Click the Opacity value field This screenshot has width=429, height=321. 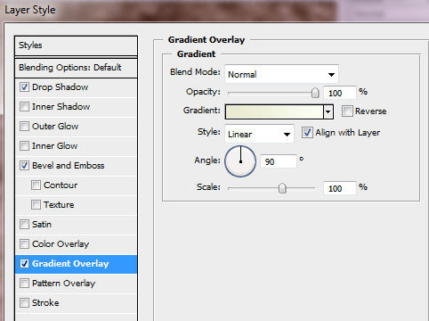pos(340,93)
